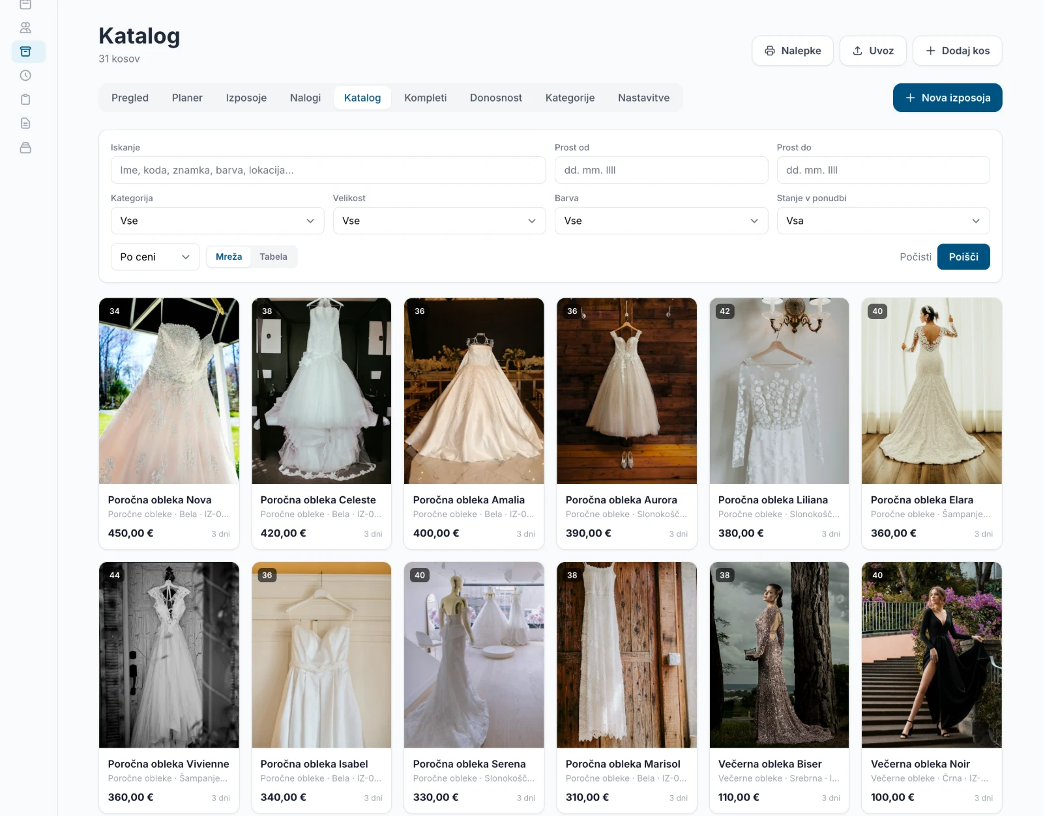Image resolution: width=1043 pixels, height=816 pixels.
Task: Click the 360,00 € price of Elara
Action: click(x=894, y=533)
